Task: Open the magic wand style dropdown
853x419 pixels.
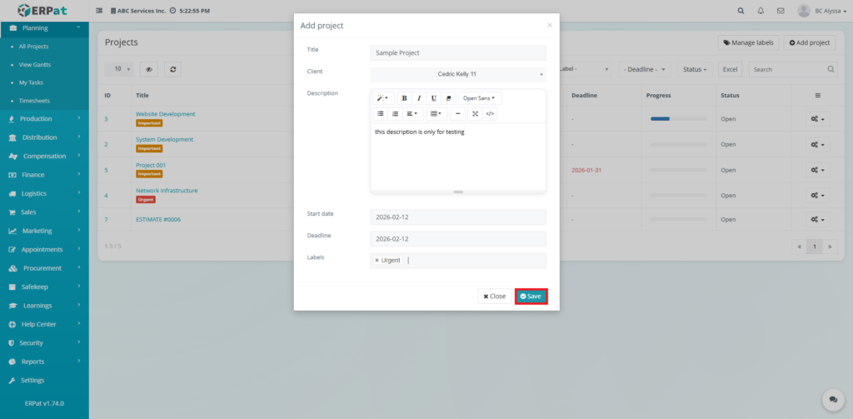Action: pyautogui.click(x=383, y=98)
